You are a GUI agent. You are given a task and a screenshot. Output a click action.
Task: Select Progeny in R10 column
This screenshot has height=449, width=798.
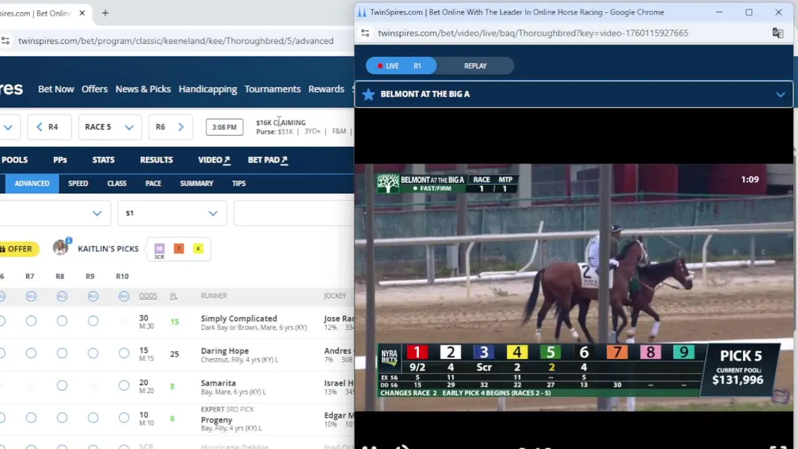click(x=124, y=418)
